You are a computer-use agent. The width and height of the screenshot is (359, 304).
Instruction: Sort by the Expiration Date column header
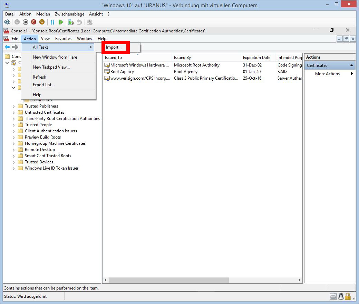(256, 58)
